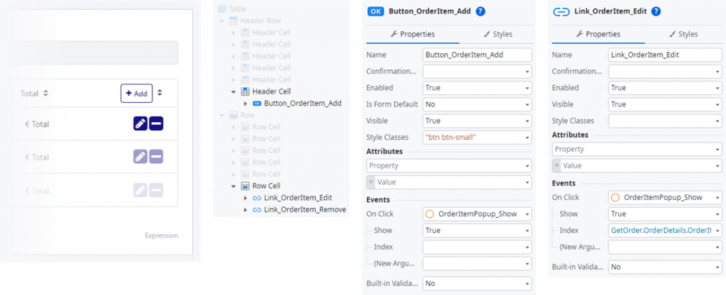Screen dimensions: 726x295
Task: Select Link_OrderItem_Edit in the widget tree
Action: (x=297, y=198)
